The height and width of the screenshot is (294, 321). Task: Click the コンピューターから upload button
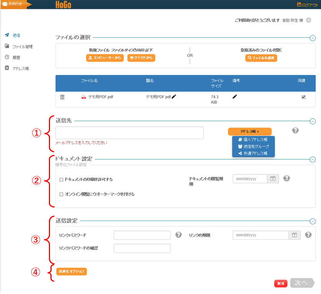104,58
